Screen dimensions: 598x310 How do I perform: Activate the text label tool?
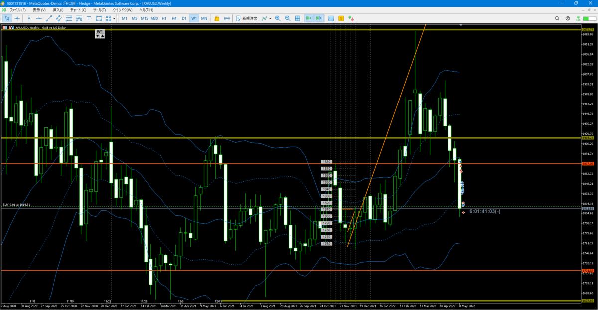coord(89,18)
